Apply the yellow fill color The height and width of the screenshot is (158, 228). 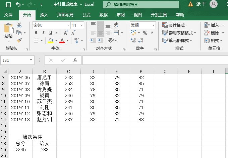[x=51, y=40]
